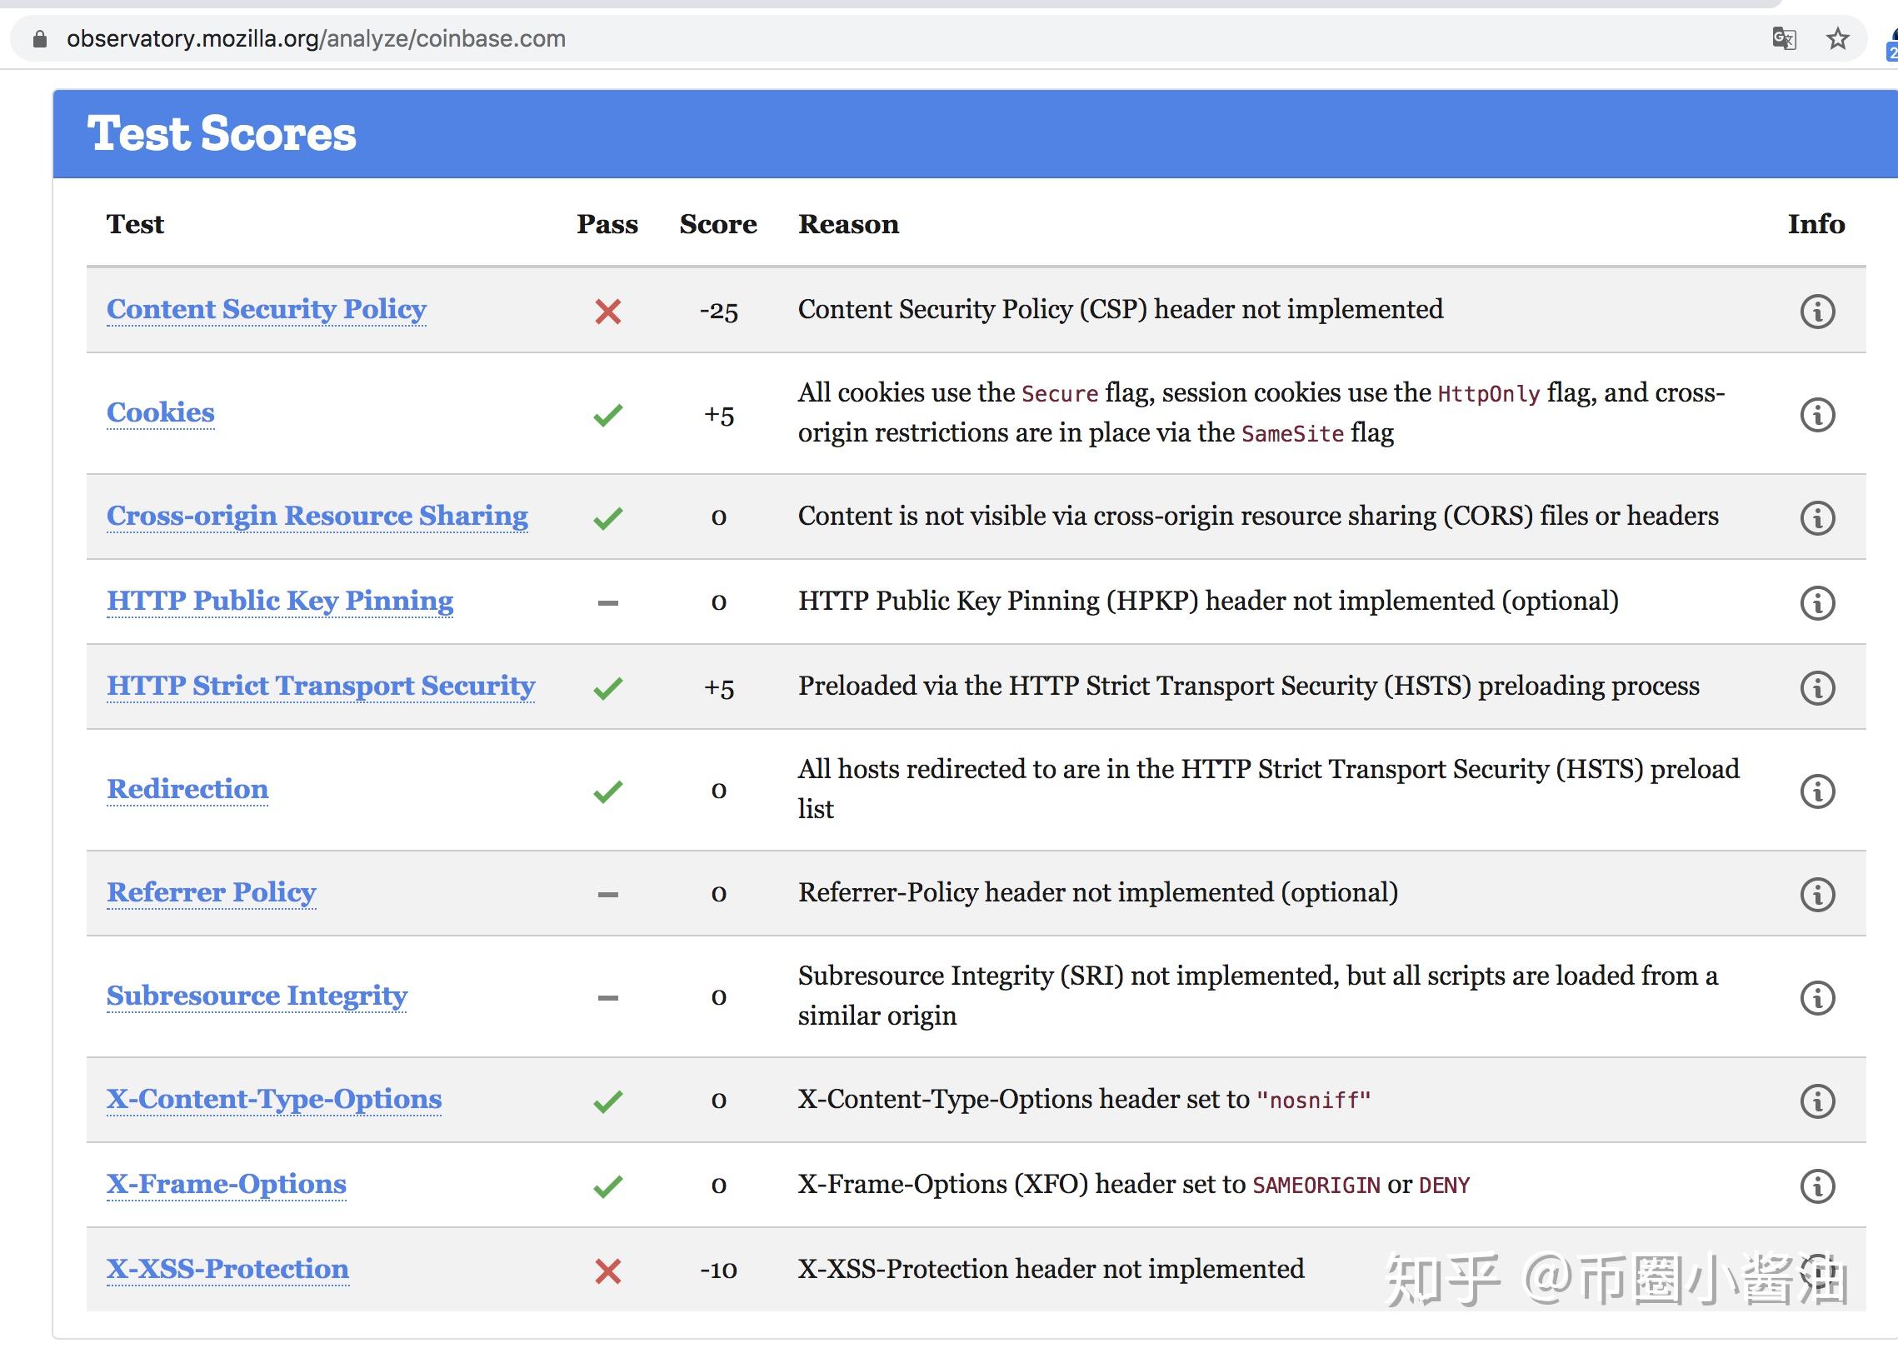The image size is (1898, 1358).
Task: Open info icon for X-Frame-Options row
Action: (1817, 1186)
